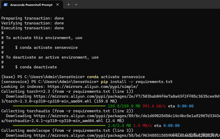Screen dimensions: 220x139
Task: Click the eta '0:00:00' after 991.6 kB/s
Action: click(x=186, y=106)
